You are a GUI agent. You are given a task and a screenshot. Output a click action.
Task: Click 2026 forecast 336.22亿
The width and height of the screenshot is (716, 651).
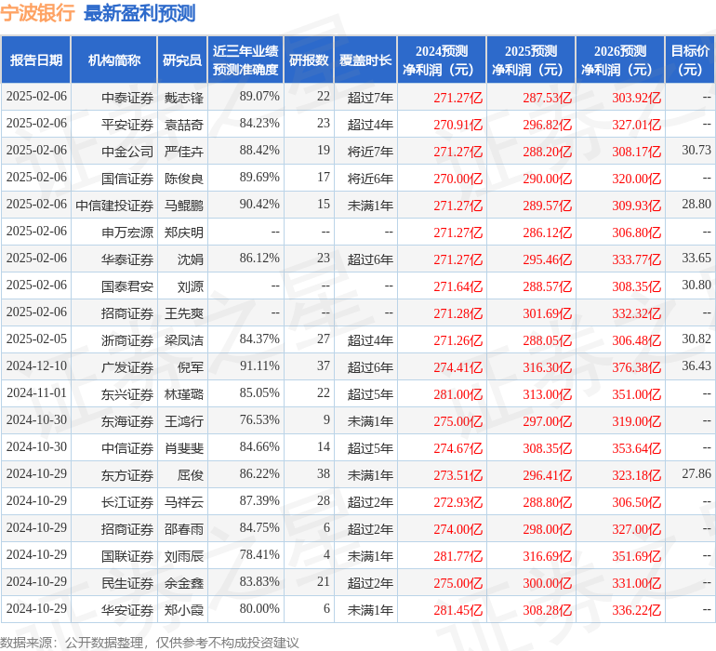click(637, 610)
